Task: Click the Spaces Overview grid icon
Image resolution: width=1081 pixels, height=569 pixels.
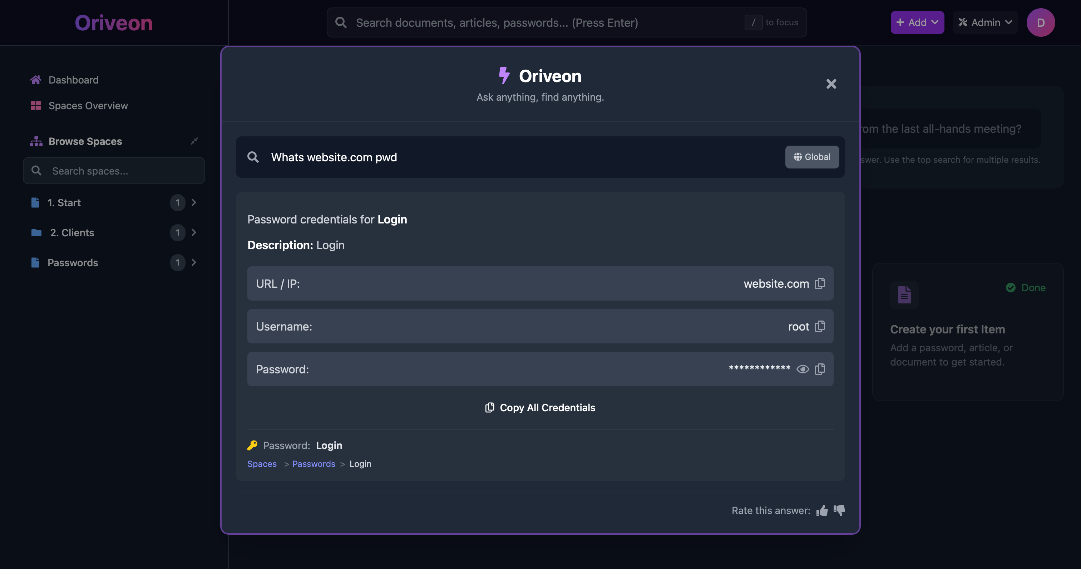Action: point(36,106)
